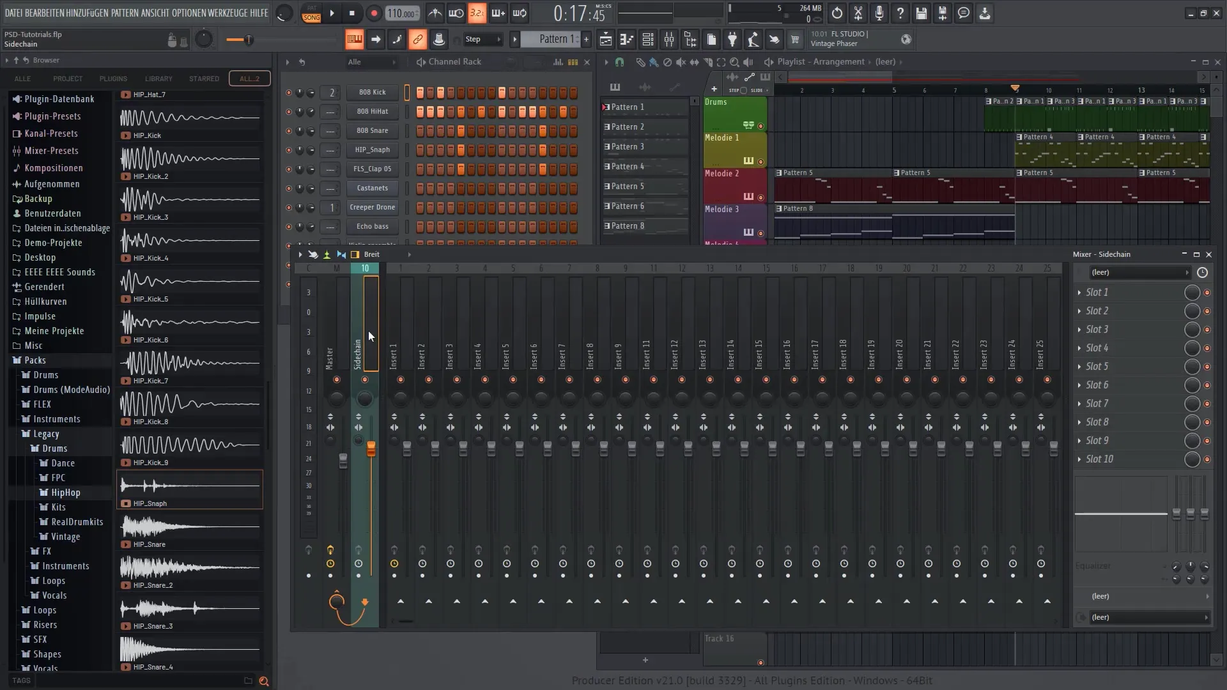This screenshot has height=690, width=1227.
Task: Select the STARRED tab in browser
Action: click(204, 79)
